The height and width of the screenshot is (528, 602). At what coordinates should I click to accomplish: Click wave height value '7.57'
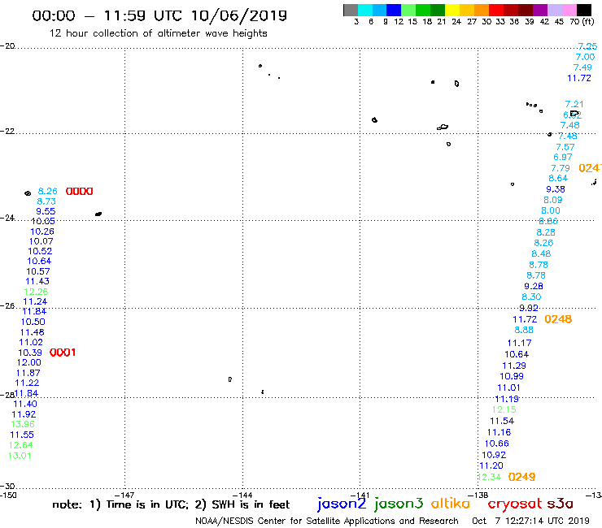(x=565, y=147)
